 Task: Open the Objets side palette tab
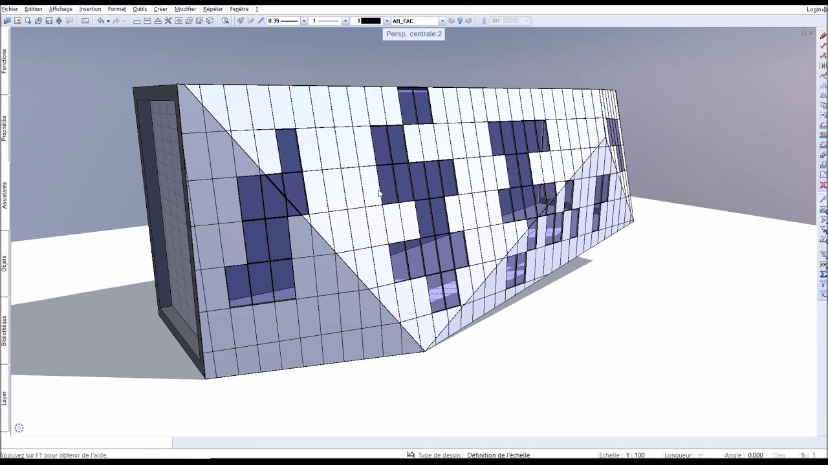4,263
